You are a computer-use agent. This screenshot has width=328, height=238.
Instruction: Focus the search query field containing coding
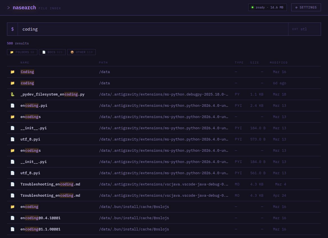(x=153, y=29)
